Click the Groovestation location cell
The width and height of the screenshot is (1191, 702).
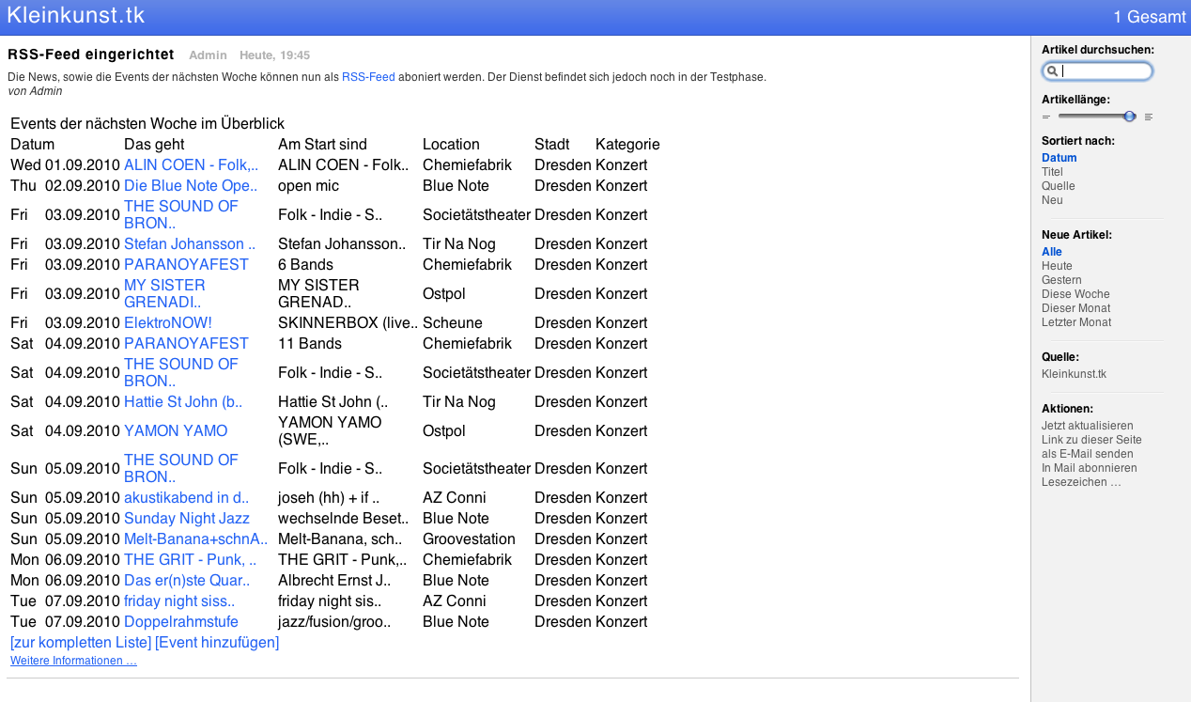[x=469, y=538]
